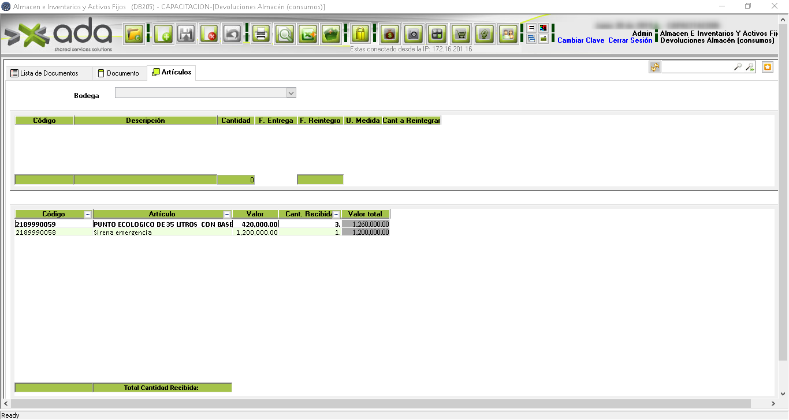Click the Cambiar Clave link
The height and width of the screenshot is (420, 789).
(580, 40)
